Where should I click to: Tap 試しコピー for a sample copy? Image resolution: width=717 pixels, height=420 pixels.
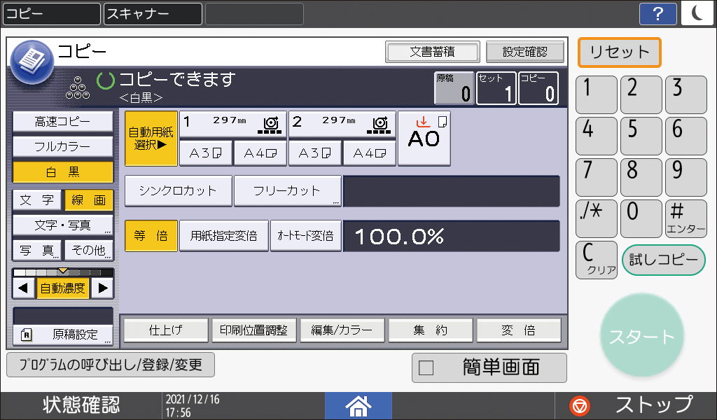tap(663, 260)
